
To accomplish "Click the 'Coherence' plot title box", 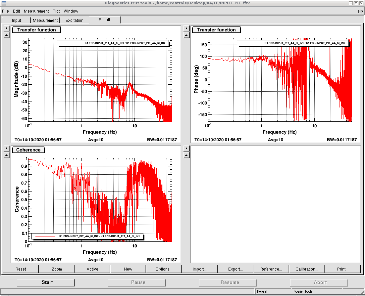I will click(x=28, y=150).
